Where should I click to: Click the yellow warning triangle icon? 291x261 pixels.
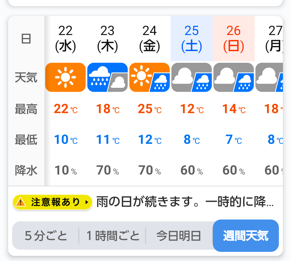pos(20,202)
